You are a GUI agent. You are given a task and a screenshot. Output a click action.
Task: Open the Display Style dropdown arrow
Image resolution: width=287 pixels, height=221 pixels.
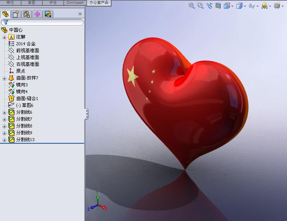pyautogui.click(x=245, y=6)
